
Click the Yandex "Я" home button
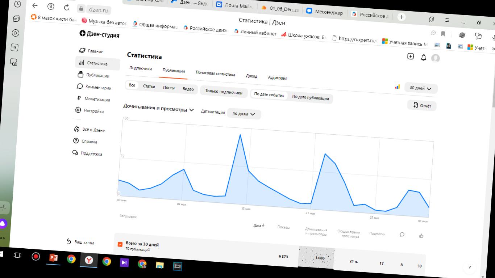click(51, 7)
